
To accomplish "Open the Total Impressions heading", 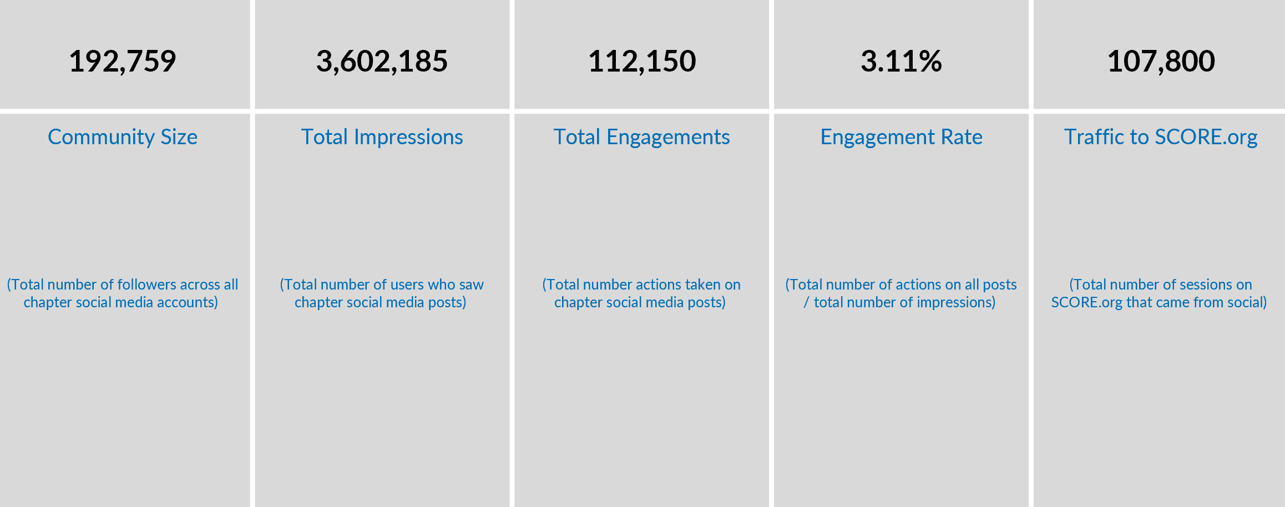I will 382,137.
